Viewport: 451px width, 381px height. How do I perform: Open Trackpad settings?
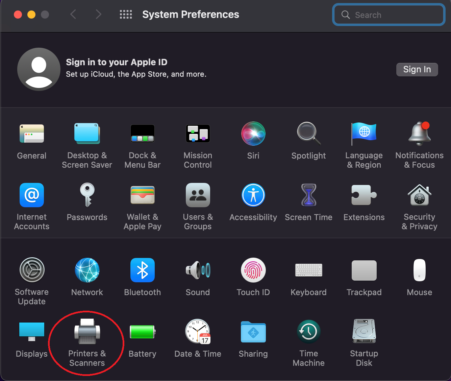click(x=364, y=270)
